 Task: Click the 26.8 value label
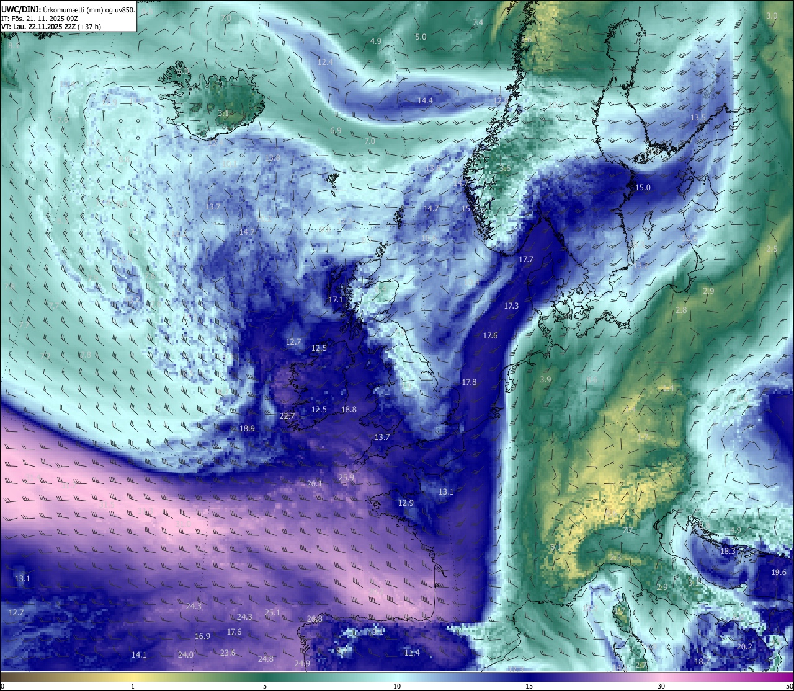pos(314,619)
